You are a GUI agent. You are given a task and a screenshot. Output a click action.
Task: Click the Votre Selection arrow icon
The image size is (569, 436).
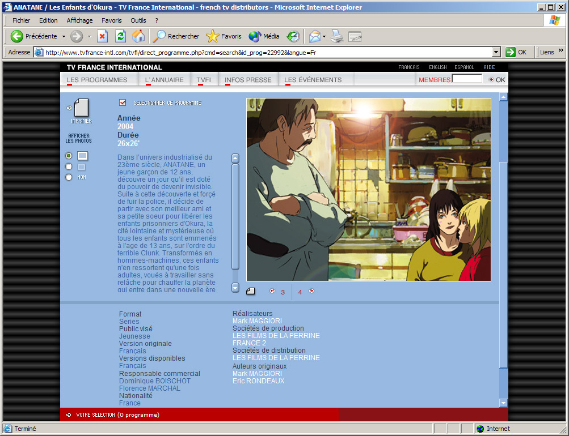click(x=69, y=415)
